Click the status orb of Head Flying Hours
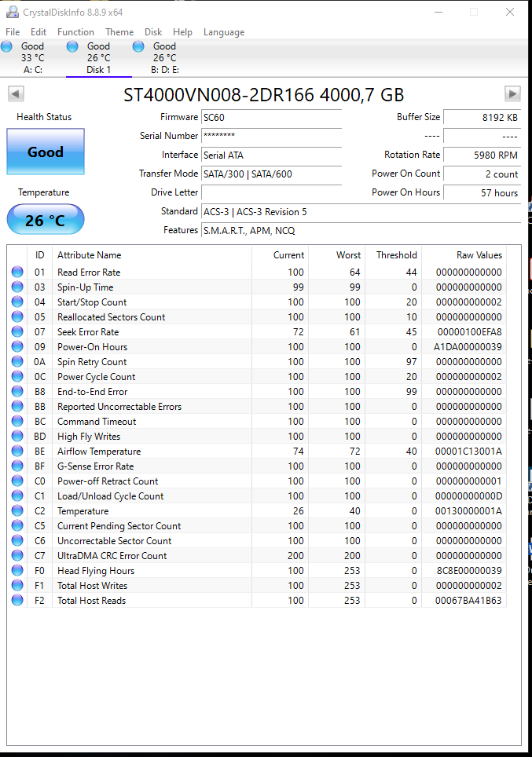This screenshot has height=757, width=532. coord(17,571)
